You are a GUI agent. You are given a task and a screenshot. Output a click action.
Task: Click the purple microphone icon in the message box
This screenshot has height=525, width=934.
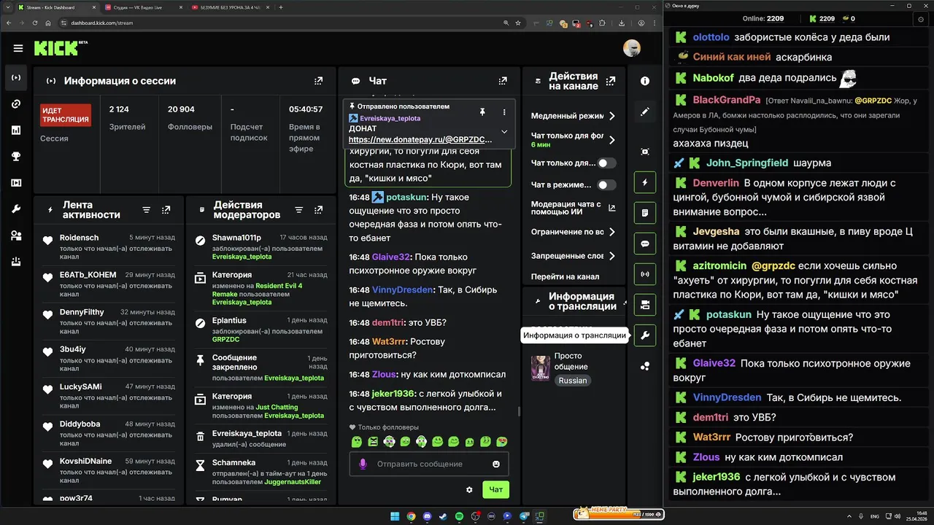click(363, 464)
